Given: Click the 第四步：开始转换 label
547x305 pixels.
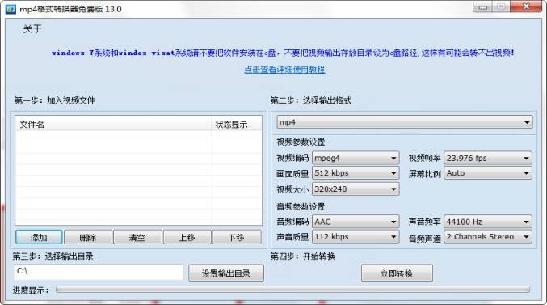Looking at the screenshot, I should [x=303, y=256].
